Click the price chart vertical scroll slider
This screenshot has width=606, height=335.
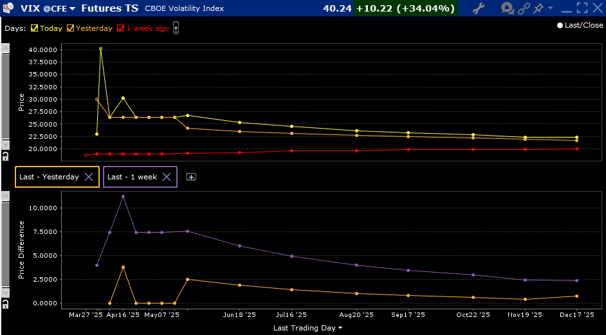click(x=5, y=96)
